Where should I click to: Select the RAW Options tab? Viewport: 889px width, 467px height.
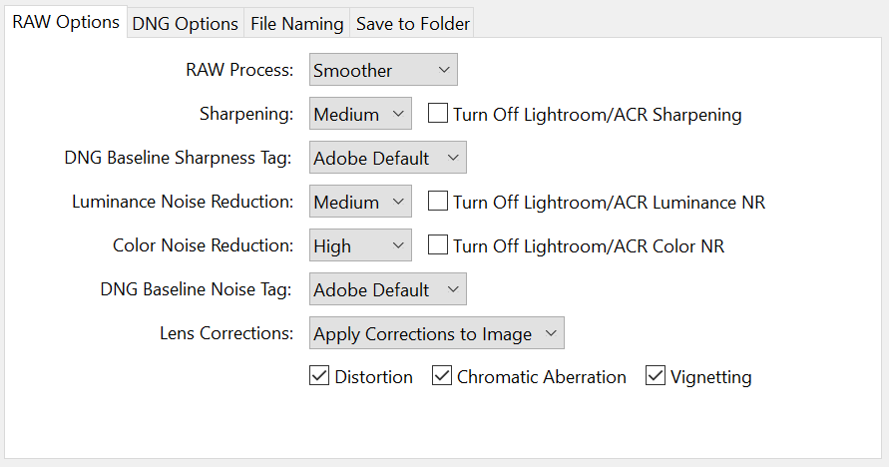(66, 22)
